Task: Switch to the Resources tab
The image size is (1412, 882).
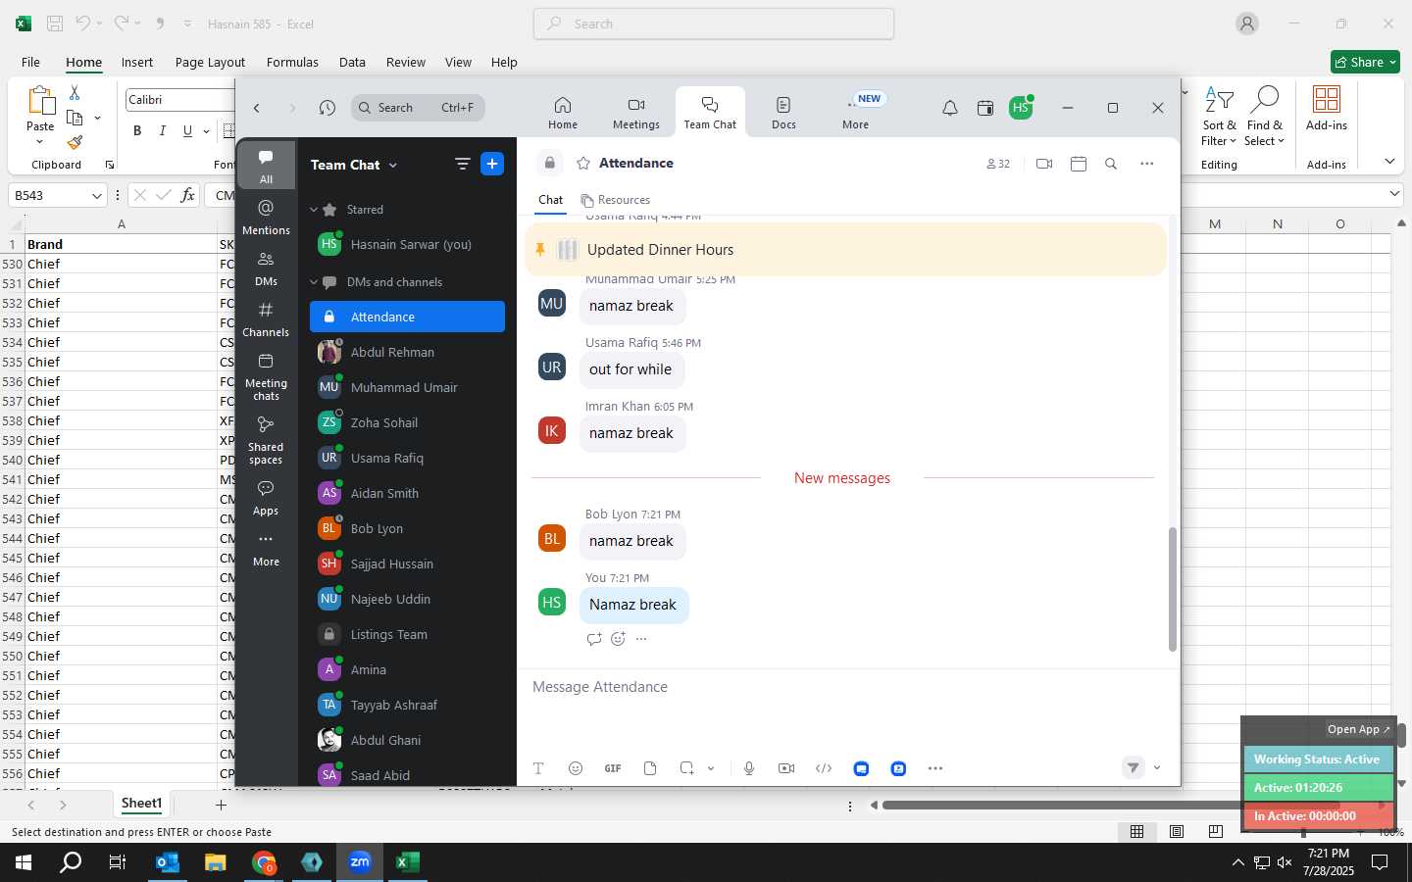Action: 615,200
